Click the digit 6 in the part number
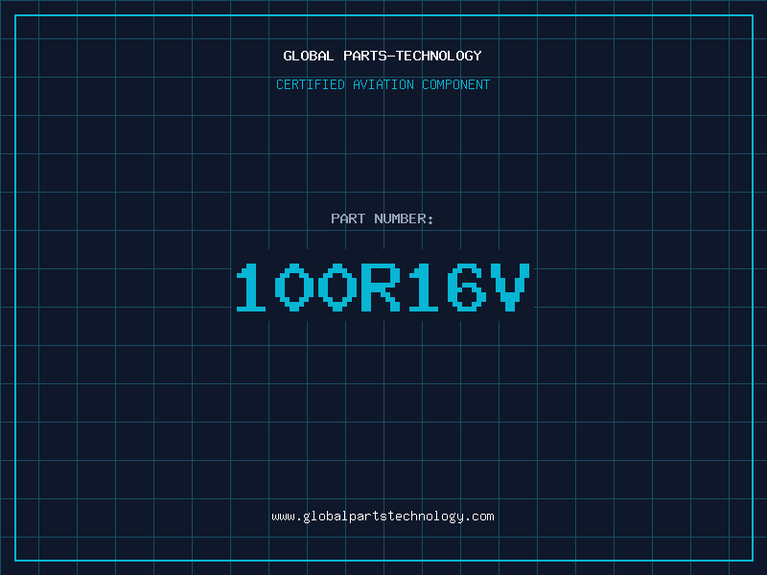The image size is (767, 575). (467, 287)
